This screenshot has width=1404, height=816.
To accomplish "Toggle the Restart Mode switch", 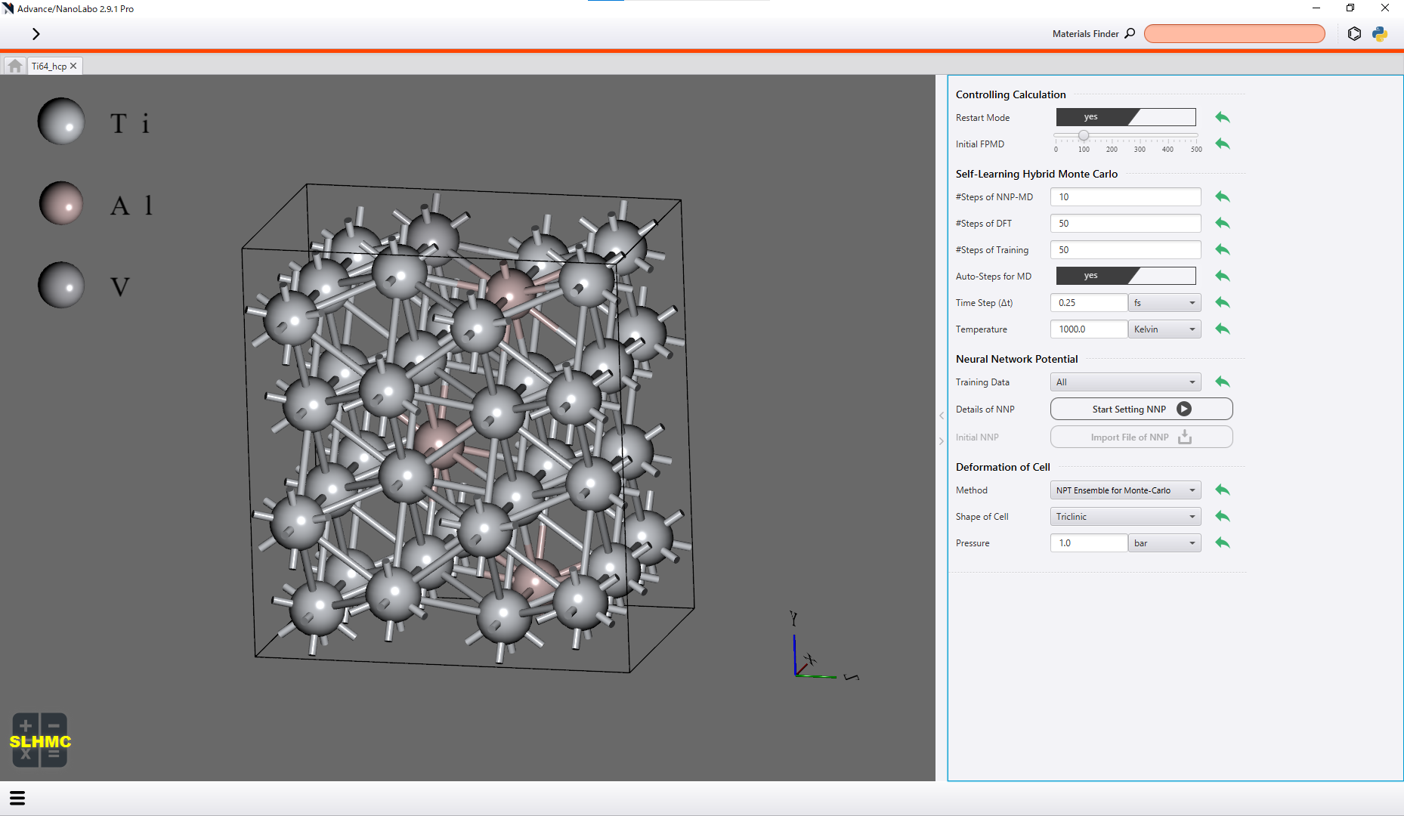I will click(1126, 117).
